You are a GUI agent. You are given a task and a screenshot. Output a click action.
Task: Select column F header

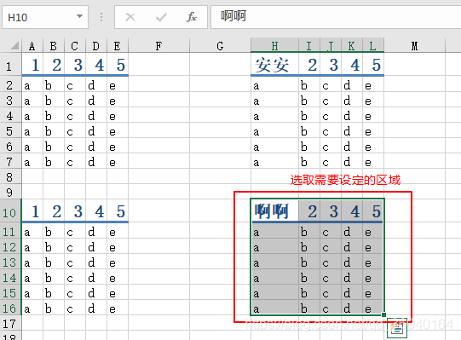pyautogui.click(x=158, y=46)
